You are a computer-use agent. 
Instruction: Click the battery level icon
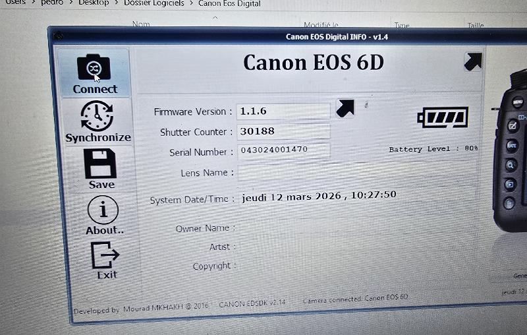coord(443,117)
